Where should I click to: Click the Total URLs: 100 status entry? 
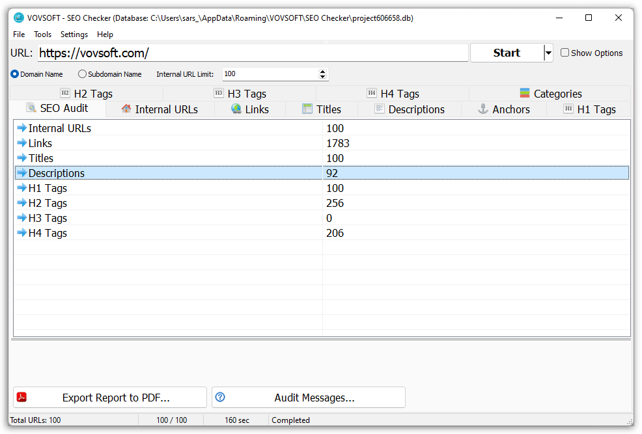click(x=35, y=420)
